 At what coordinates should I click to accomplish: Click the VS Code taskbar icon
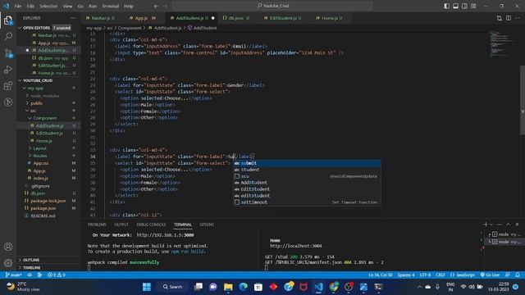(318, 287)
